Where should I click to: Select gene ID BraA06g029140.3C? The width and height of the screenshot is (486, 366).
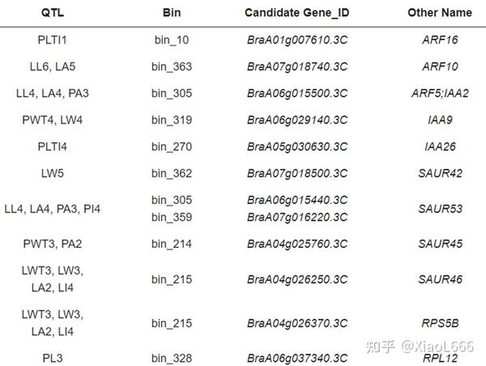click(296, 120)
